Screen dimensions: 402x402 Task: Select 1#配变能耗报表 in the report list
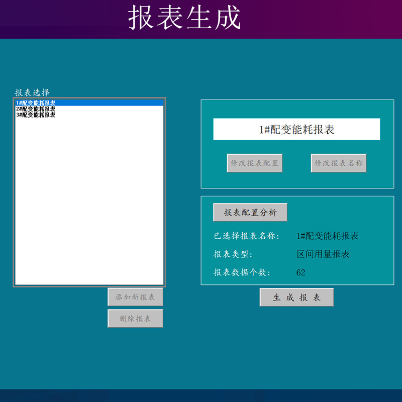pyautogui.click(x=36, y=103)
